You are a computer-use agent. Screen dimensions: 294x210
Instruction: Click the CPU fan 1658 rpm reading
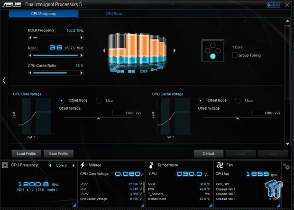262,174
